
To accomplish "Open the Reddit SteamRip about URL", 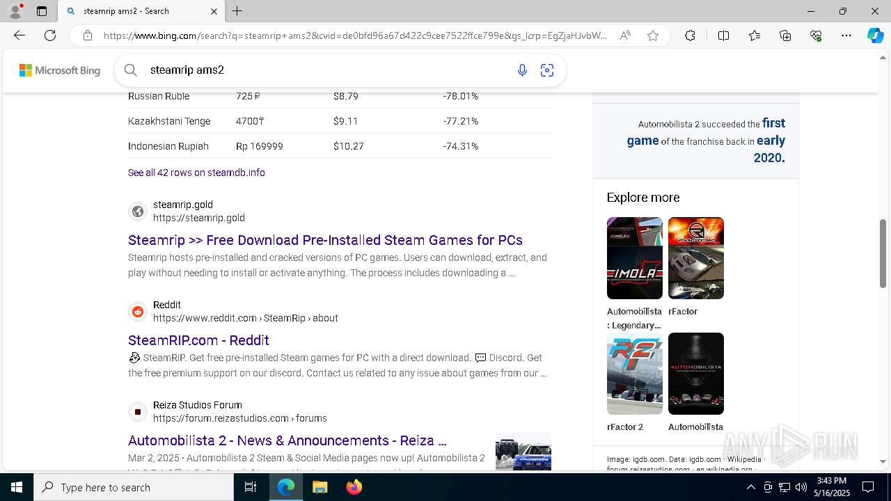I will pos(246,318).
